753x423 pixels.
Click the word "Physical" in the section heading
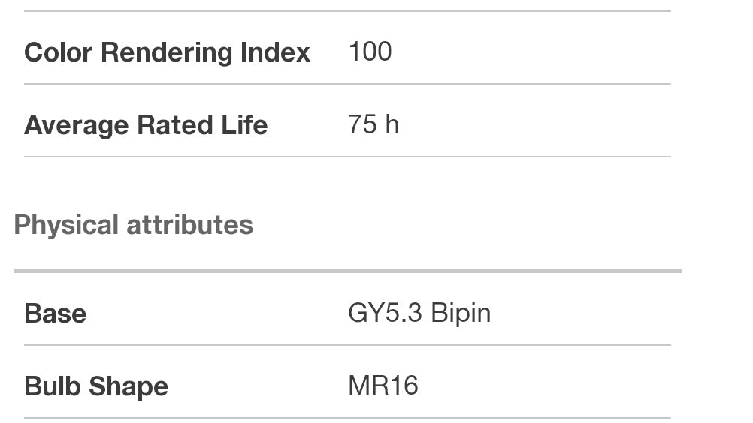(x=66, y=225)
